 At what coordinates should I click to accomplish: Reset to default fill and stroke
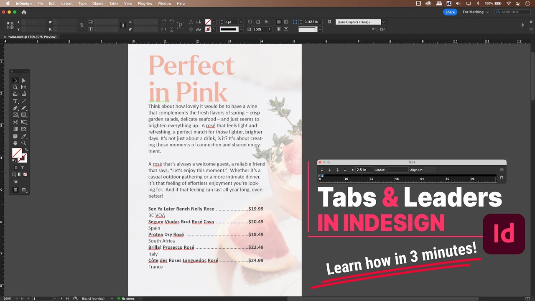tap(14, 161)
